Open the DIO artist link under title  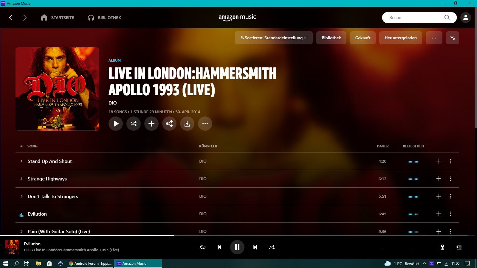pos(113,103)
